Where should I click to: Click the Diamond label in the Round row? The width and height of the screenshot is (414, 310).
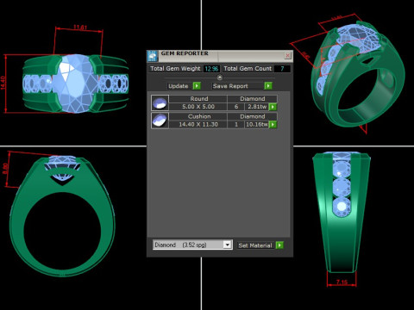click(x=253, y=99)
